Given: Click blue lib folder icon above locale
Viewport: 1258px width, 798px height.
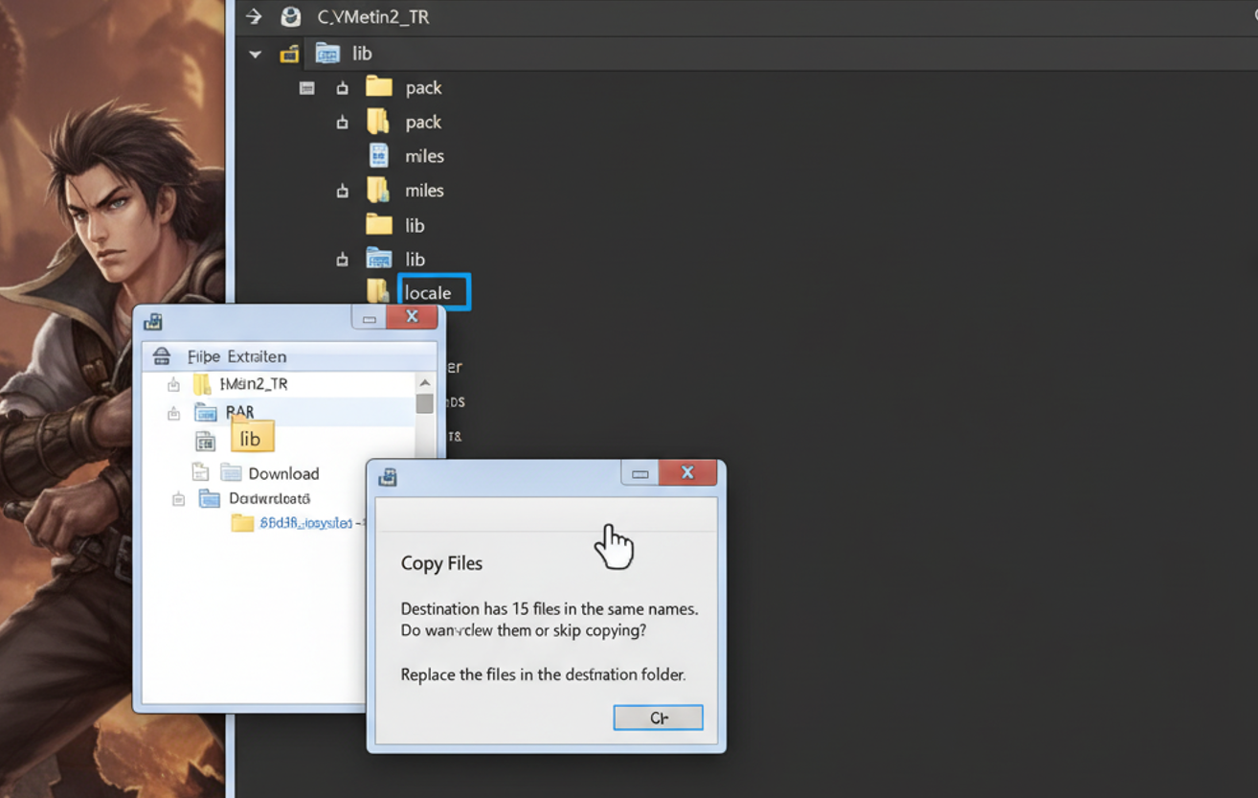Looking at the screenshot, I should (x=379, y=259).
